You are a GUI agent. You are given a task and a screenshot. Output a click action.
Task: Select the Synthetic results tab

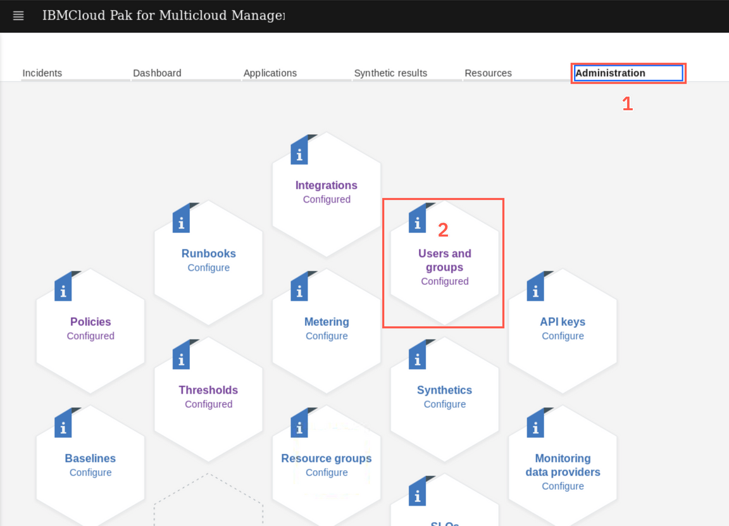[390, 73]
